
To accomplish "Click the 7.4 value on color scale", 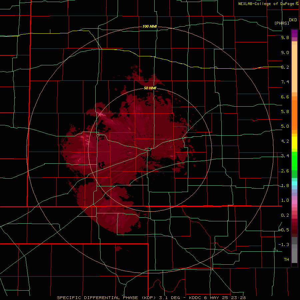I will pyautogui.click(x=285, y=82).
